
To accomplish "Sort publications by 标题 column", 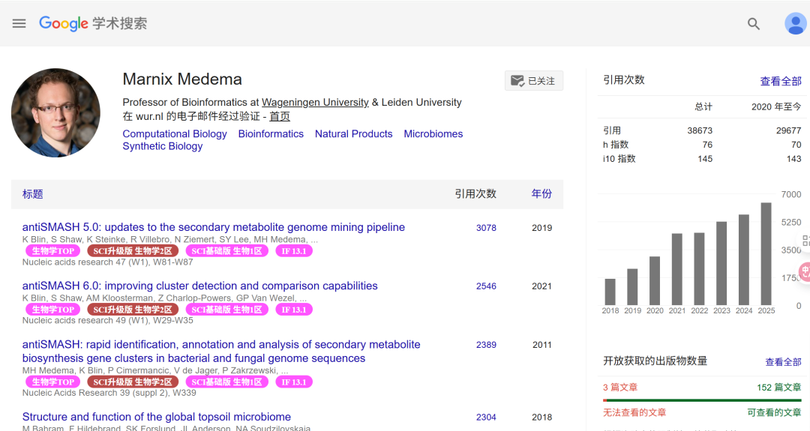I will [32, 194].
